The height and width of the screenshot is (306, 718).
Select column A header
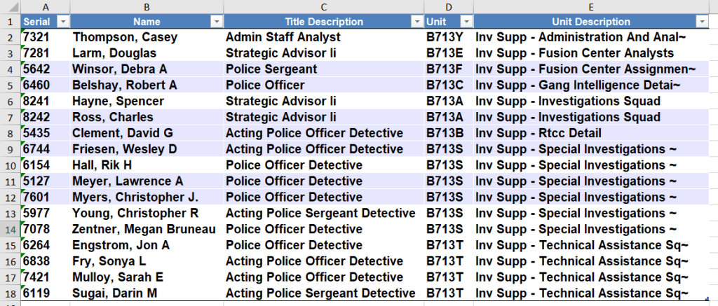pyautogui.click(x=46, y=6)
